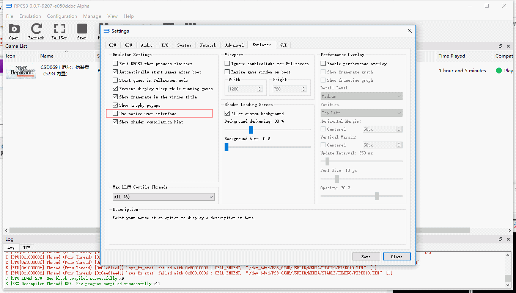The width and height of the screenshot is (516, 293).
Task: Click the Font Size slider handle
Action: (337, 179)
